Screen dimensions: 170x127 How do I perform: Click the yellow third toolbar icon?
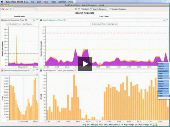(x=11, y=9)
